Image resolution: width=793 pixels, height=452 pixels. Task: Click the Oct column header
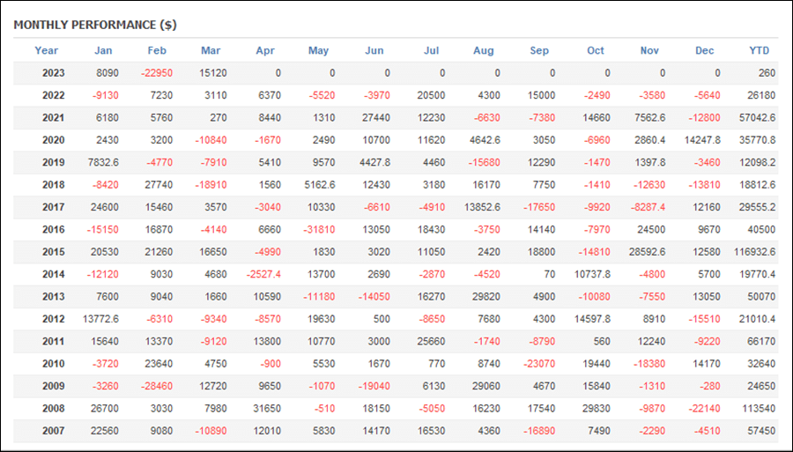(596, 50)
